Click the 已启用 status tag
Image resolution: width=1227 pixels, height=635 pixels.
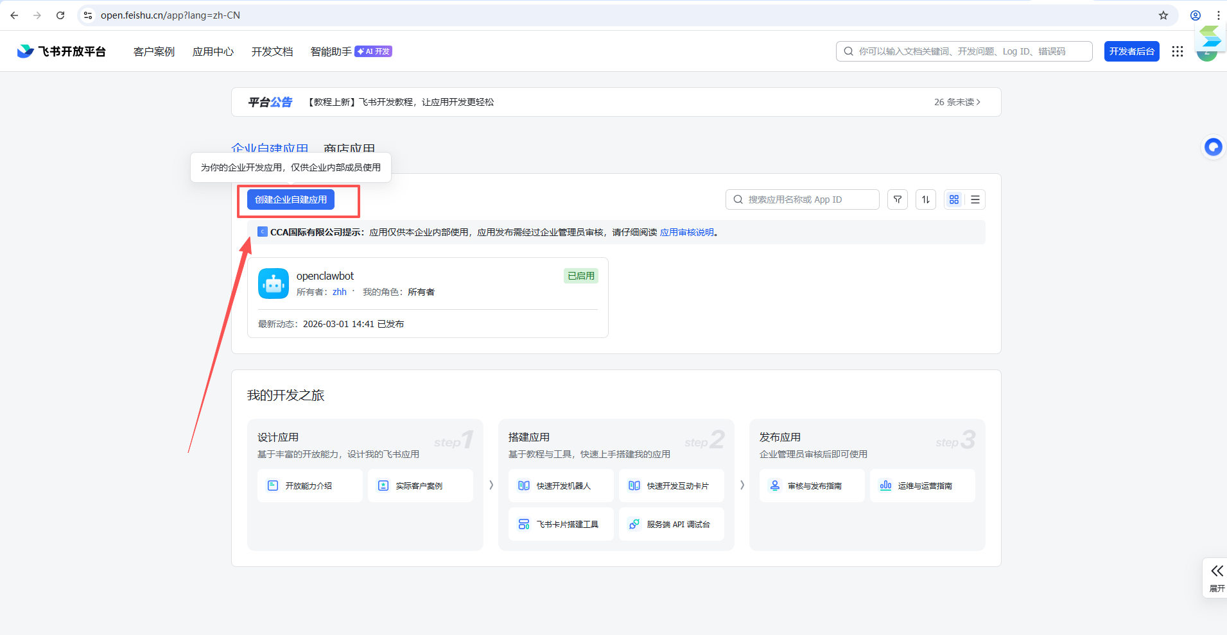point(581,276)
